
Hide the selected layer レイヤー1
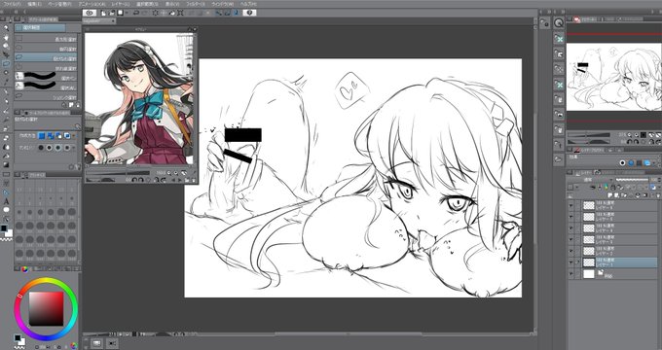click(x=571, y=262)
